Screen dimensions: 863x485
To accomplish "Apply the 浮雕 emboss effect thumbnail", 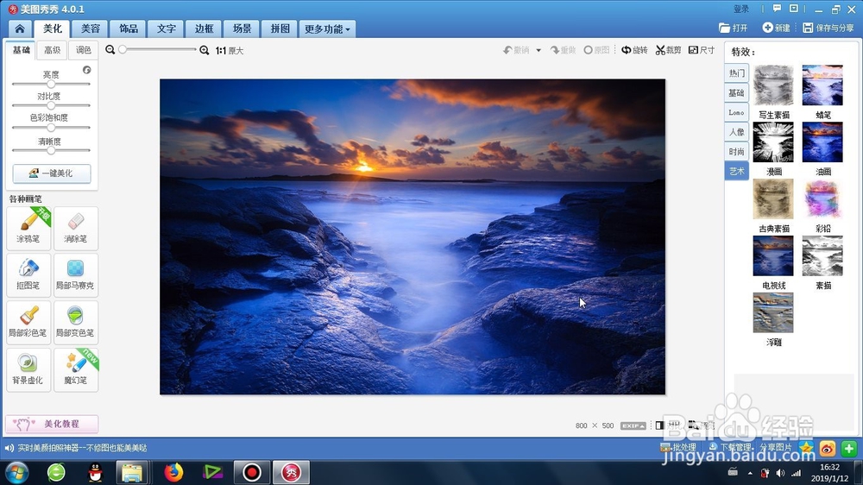I will tap(773, 312).
